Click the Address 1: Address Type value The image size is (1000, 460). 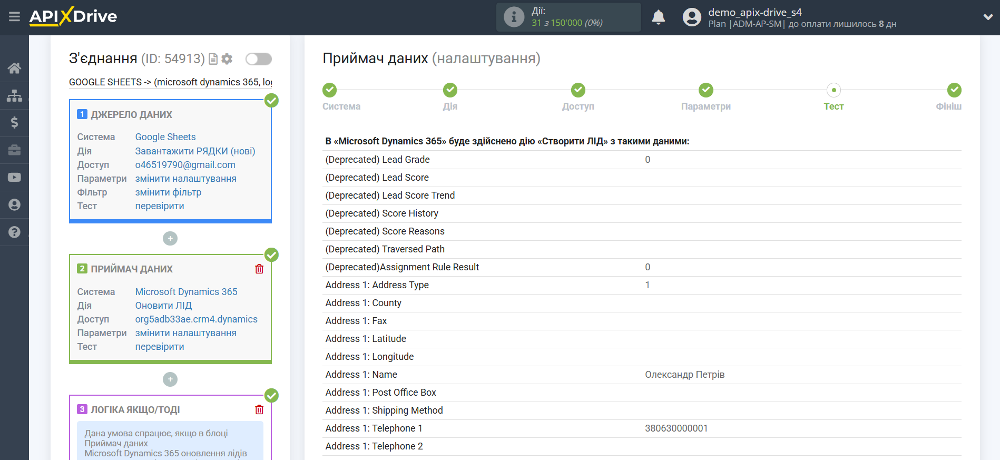[648, 285]
